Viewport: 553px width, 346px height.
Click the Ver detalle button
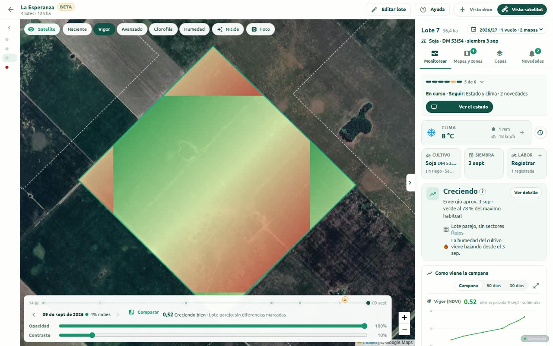click(526, 192)
